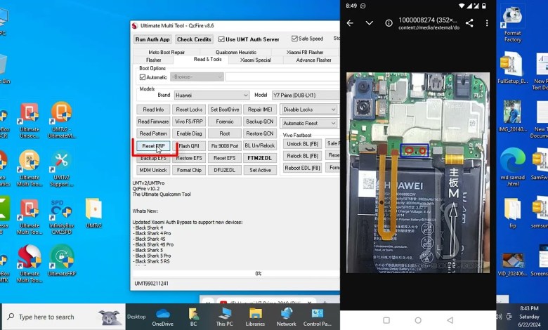The height and width of the screenshot is (330, 548).
Task: Open This PC from taskbar
Action: tap(224, 317)
